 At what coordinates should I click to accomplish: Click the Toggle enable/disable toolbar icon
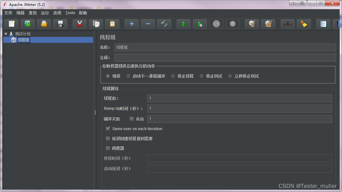(164, 24)
